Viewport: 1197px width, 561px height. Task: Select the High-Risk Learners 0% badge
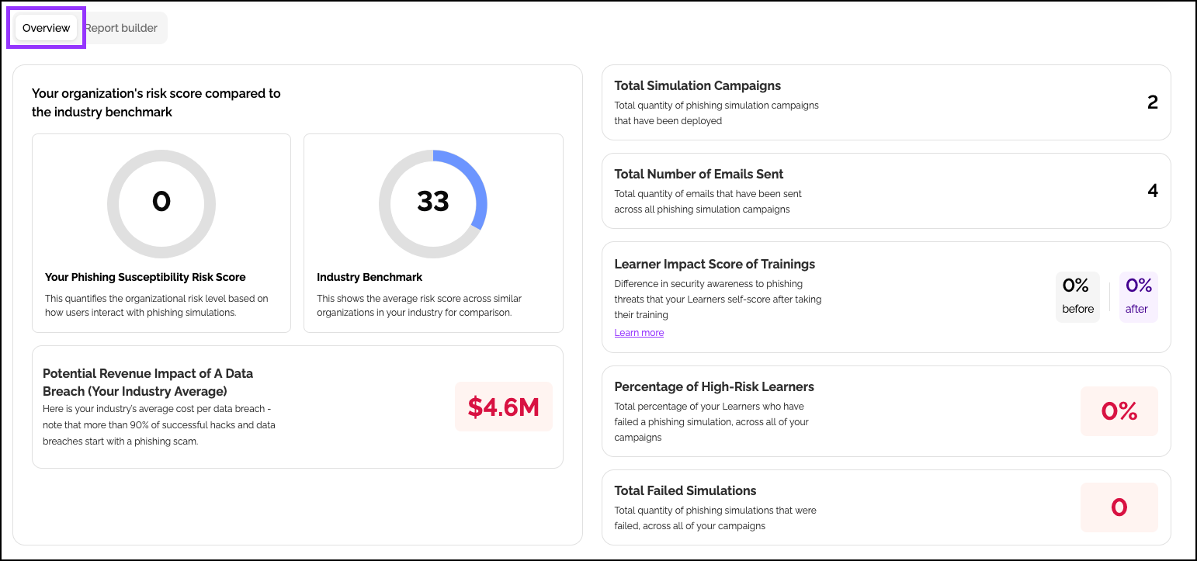(1119, 411)
